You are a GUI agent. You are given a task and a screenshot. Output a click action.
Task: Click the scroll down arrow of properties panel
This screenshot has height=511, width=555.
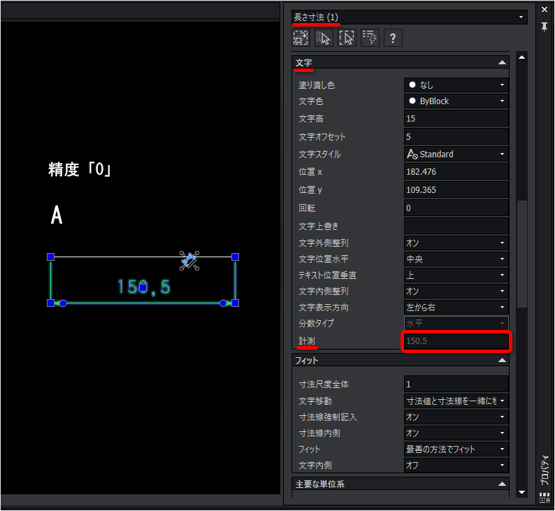[x=521, y=492]
